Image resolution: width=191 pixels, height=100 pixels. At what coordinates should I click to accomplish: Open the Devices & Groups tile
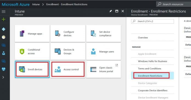[68, 52]
